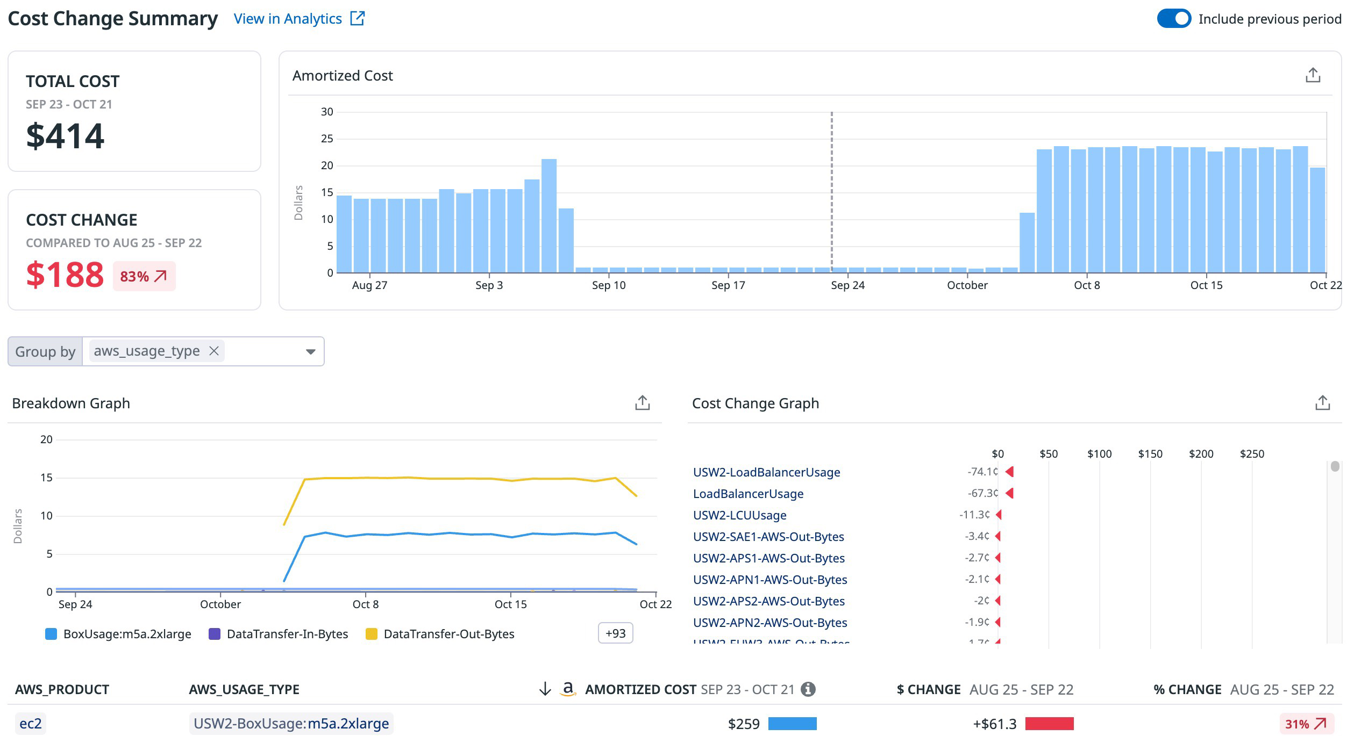The width and height of the screenshot is (1354, 736).
Task: Click the Cost Change Graph scrollbar thumb
Action: coord(1335,466)
